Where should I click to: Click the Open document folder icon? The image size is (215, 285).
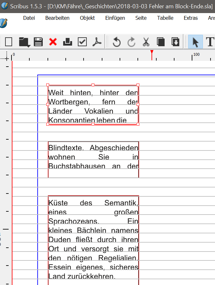pos(24,42)
